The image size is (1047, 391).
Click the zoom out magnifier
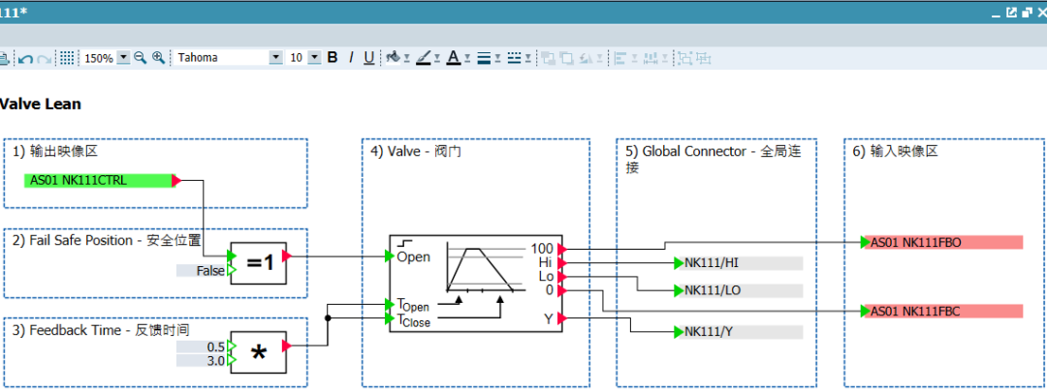tap(141, 58)
